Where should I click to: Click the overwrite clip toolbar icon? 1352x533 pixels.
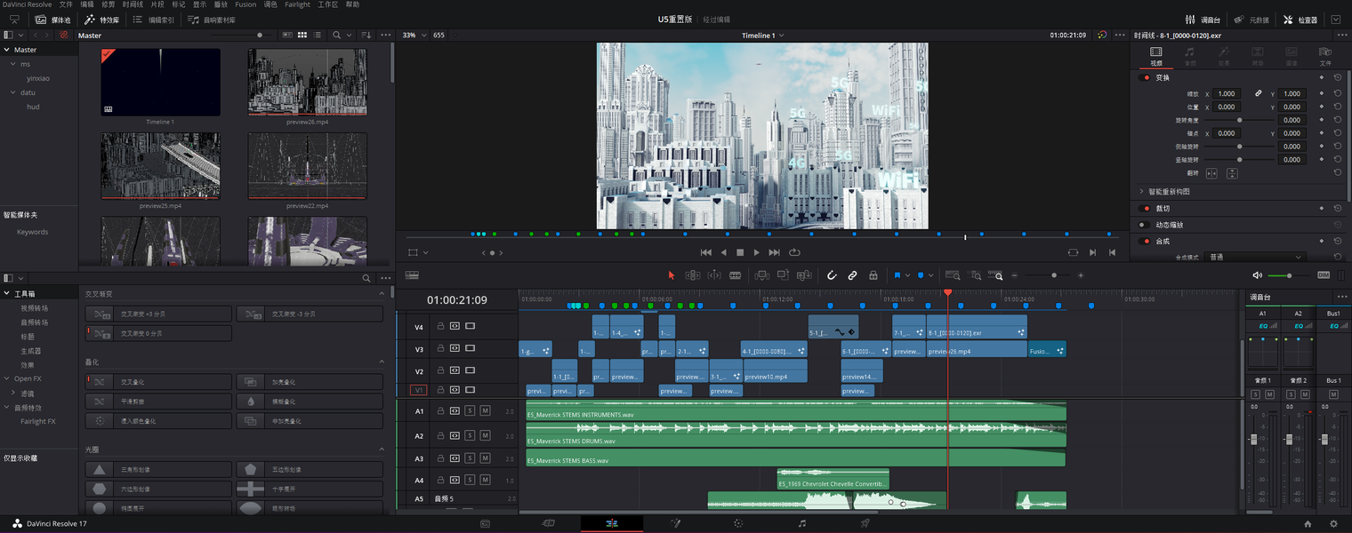(784, 275)
